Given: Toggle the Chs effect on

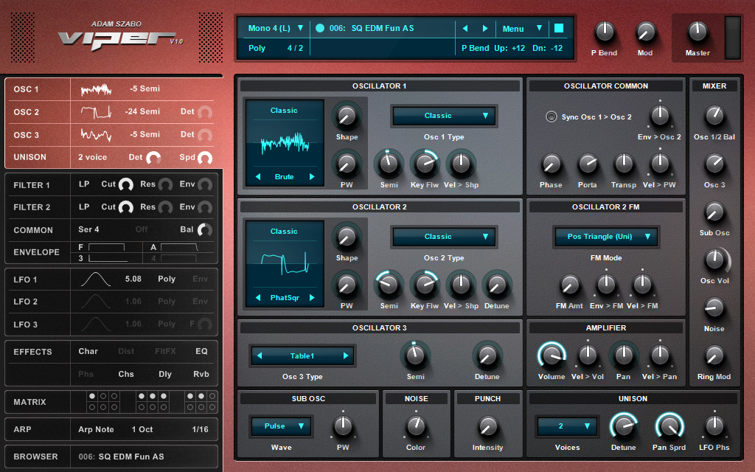Looking at the screenshot, I should pyautogui.click(x=126, y=374).
